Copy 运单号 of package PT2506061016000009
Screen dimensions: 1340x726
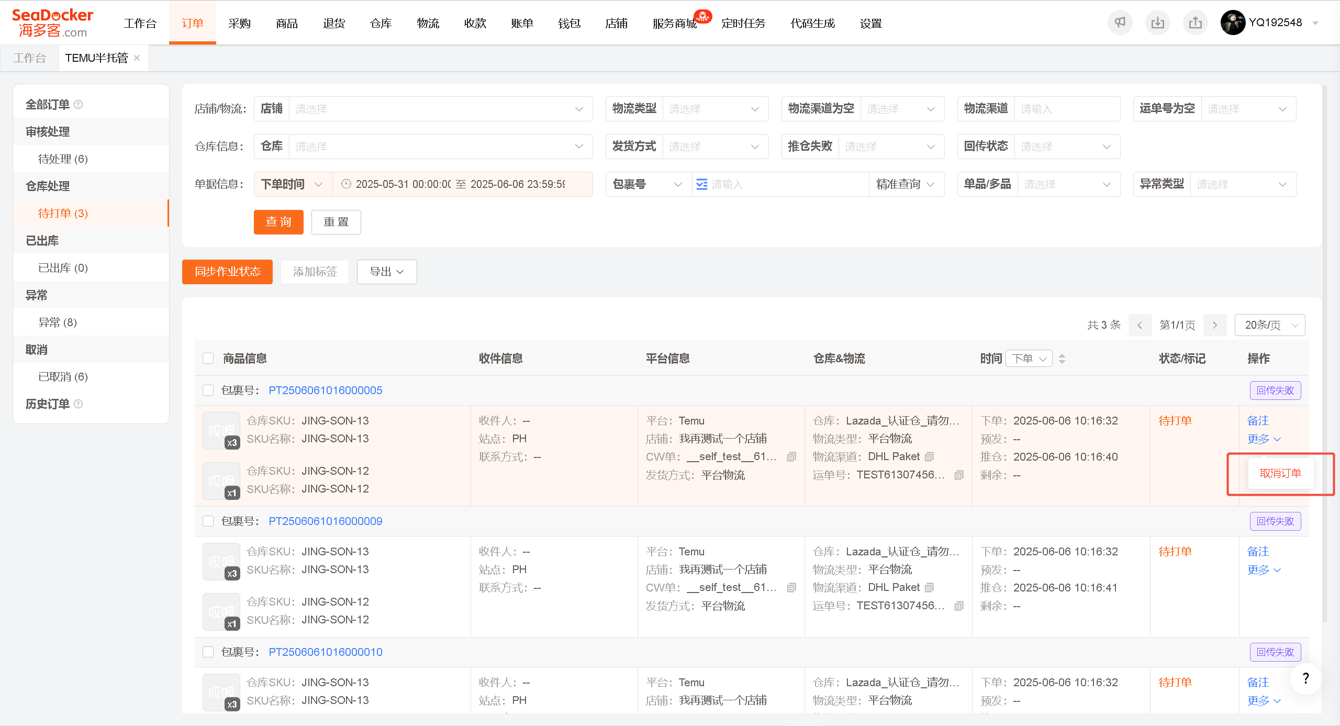[959, 606]
